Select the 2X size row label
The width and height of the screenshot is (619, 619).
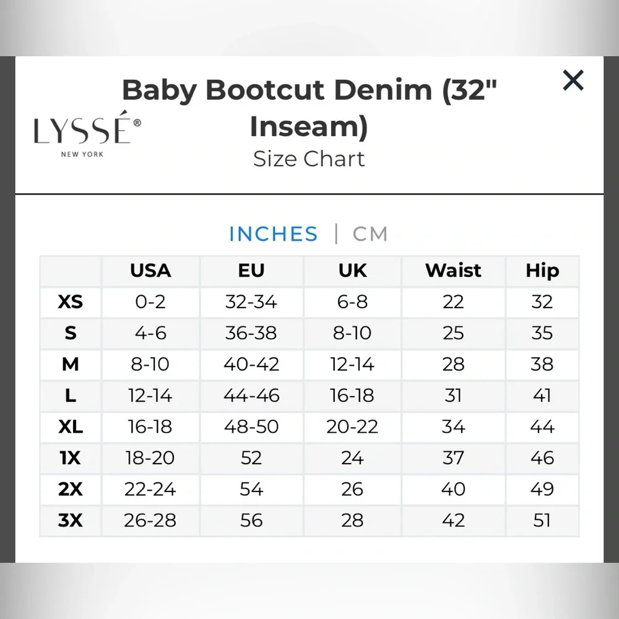coord(70,489)
